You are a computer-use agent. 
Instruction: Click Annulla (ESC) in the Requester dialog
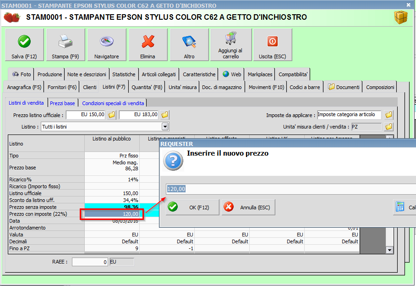[248, 207]
